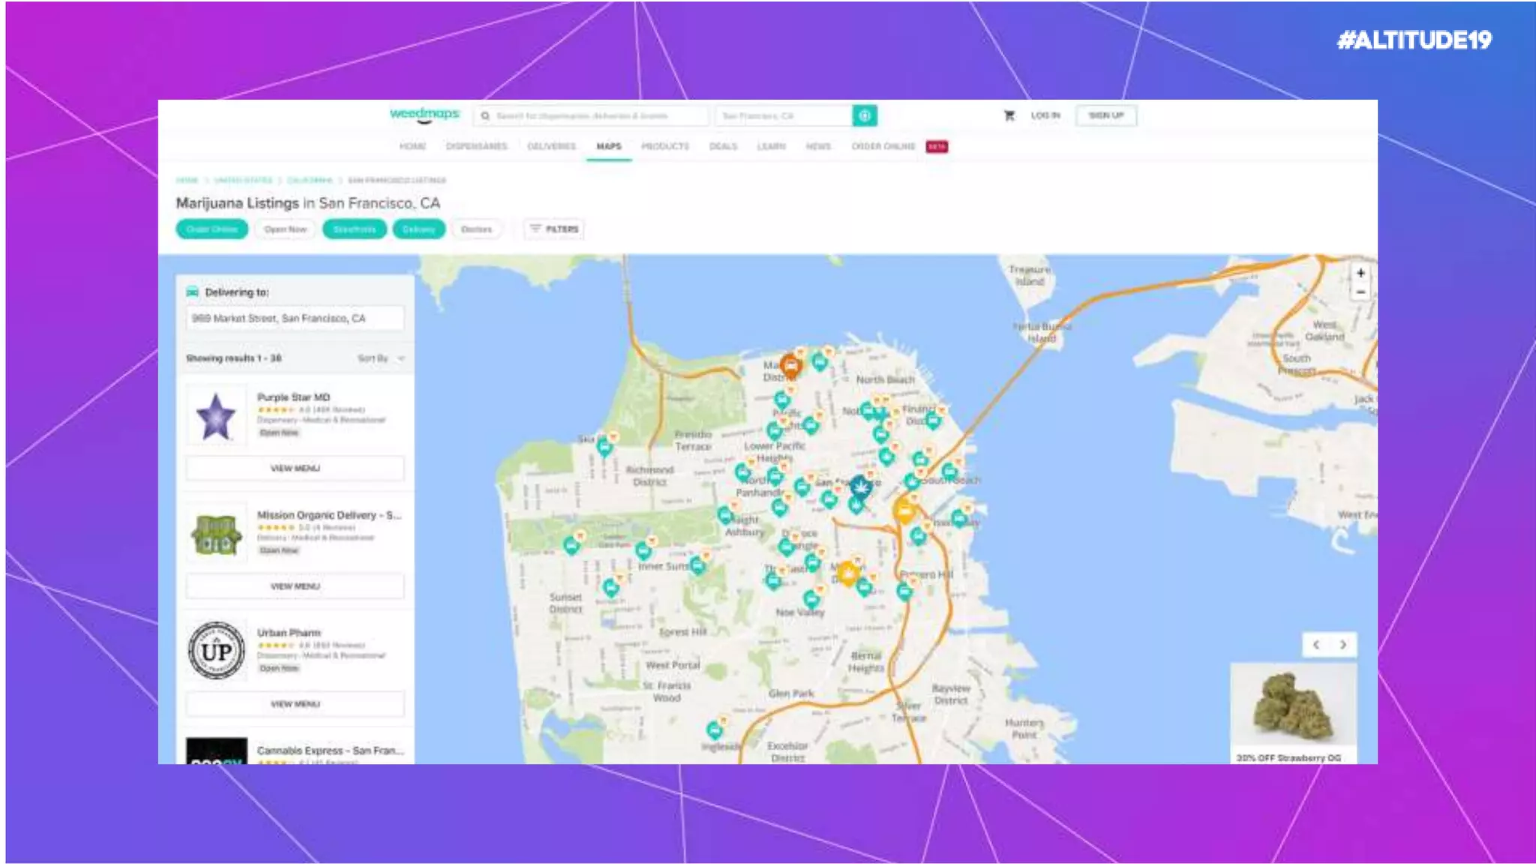Screen dimensions: 1536x864
Task: Open the Dispensaries nav tab
Action: click(476, 146)
